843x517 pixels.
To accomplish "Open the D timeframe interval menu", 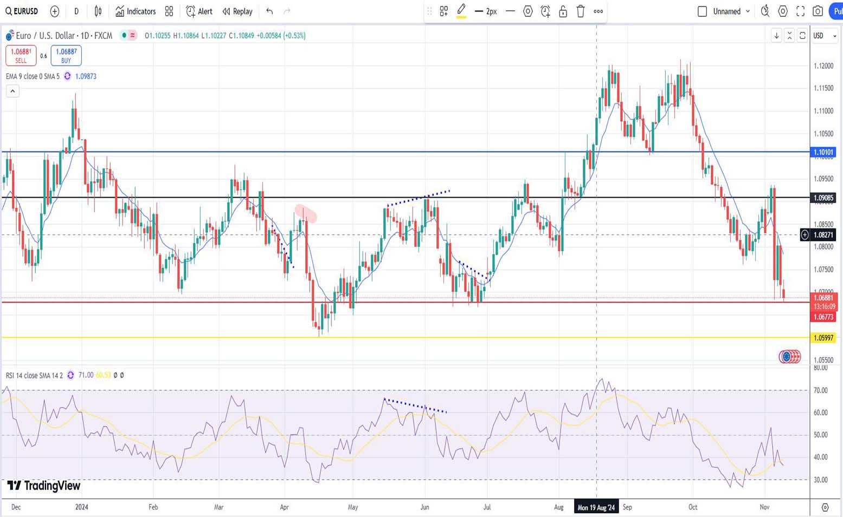I will click(76, 11).
